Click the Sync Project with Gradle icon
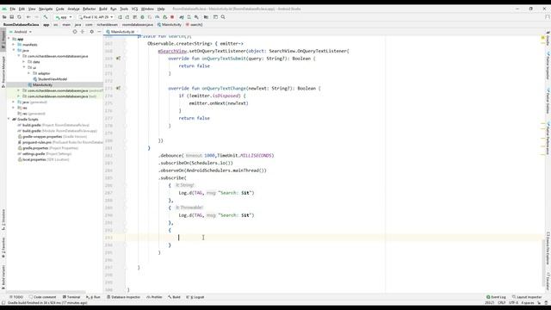The height and width of the screenshot is (310, 551). click(x=182, y=17)
